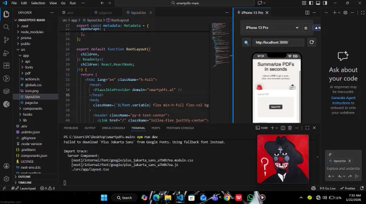Remove layout.tsx context chip from chat

click(x=350, y=161)
